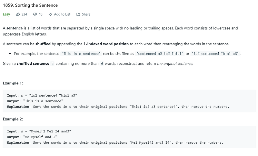
Task: Click the Share text link
Action: click(86, 14)
